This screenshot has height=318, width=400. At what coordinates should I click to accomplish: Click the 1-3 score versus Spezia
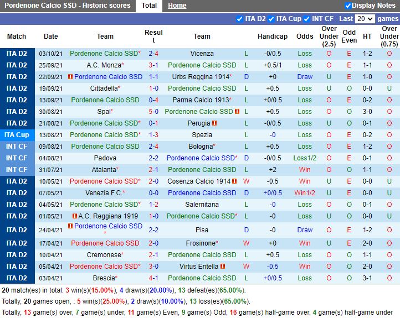pos(153,135)
